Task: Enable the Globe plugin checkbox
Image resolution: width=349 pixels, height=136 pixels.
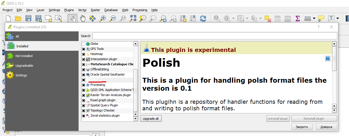Action: [83, 44]
